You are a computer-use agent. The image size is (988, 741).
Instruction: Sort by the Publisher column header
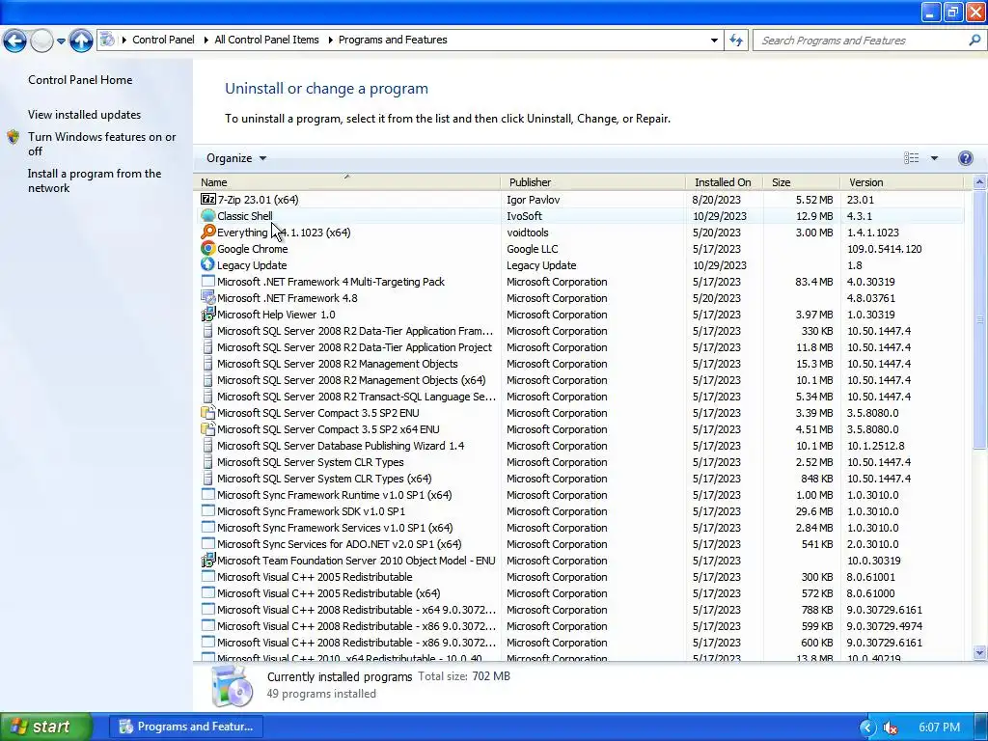click(x=593, y=182)
